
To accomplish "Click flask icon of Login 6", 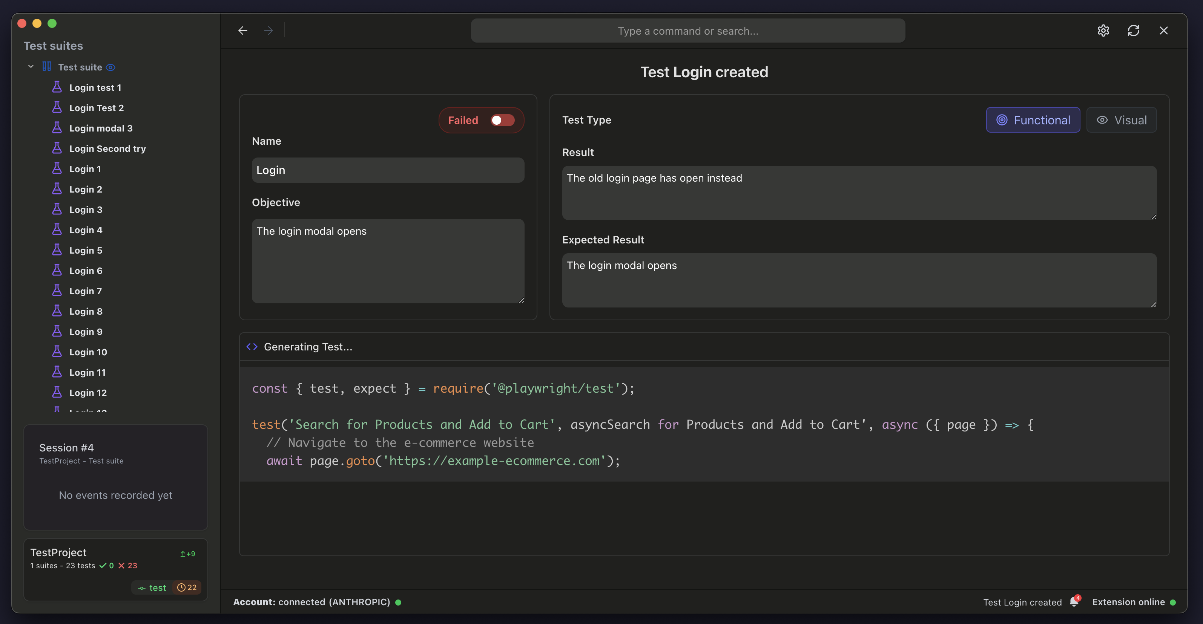I will click(57, 270).
